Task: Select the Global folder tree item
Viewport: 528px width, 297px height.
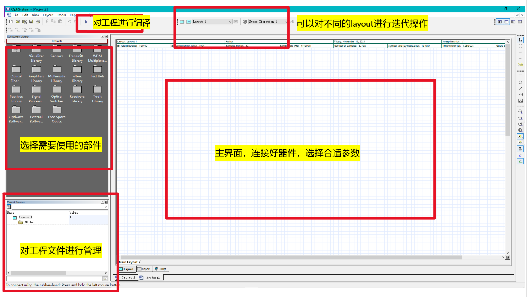Action: point(30,222)
